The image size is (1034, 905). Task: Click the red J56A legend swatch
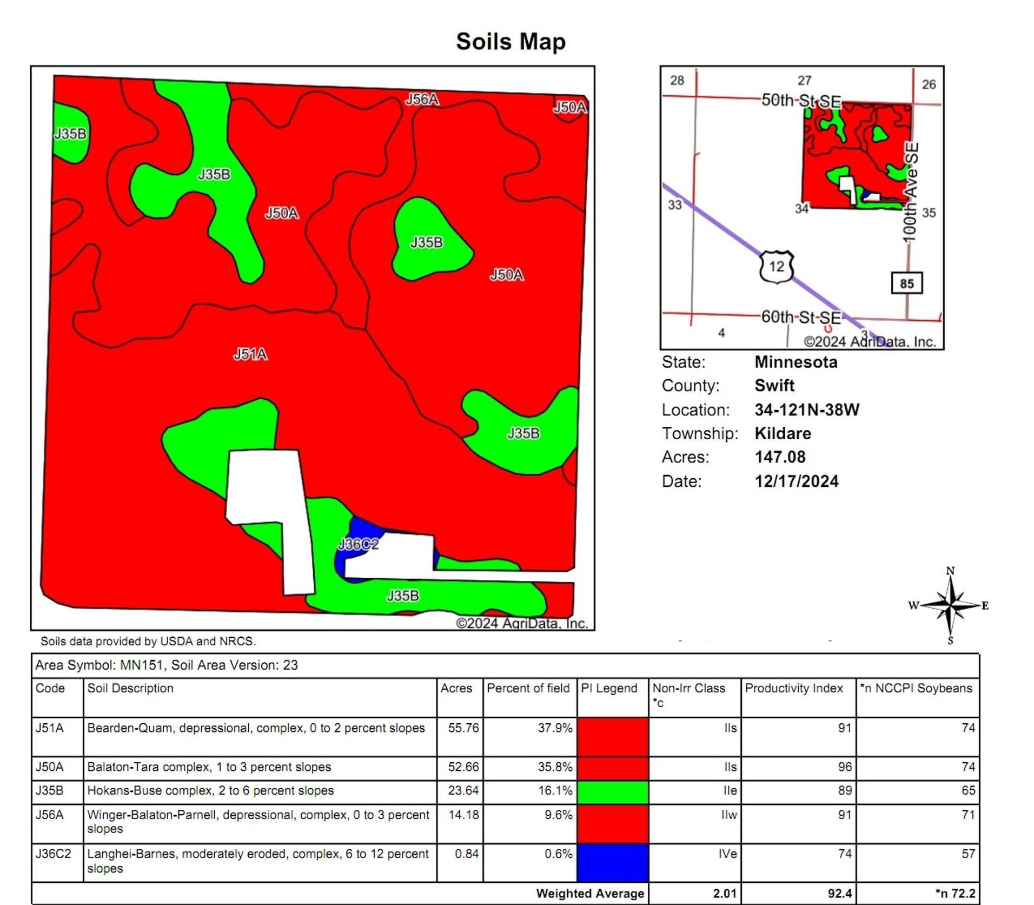[613, 823]
